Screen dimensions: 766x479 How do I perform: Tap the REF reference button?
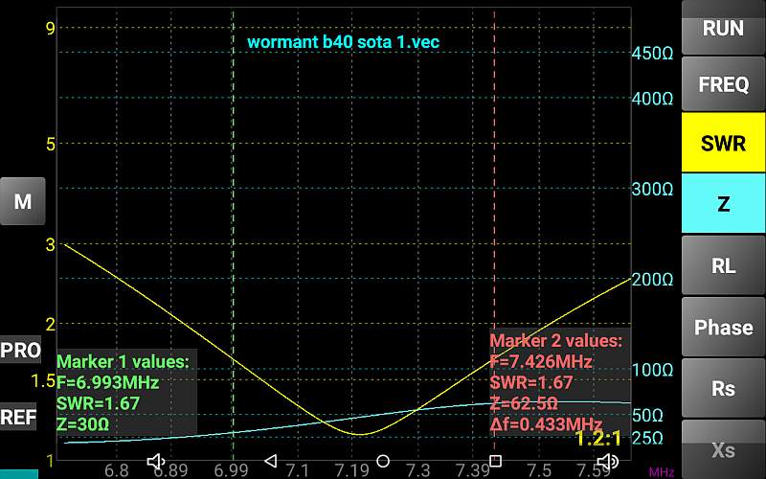19,418
